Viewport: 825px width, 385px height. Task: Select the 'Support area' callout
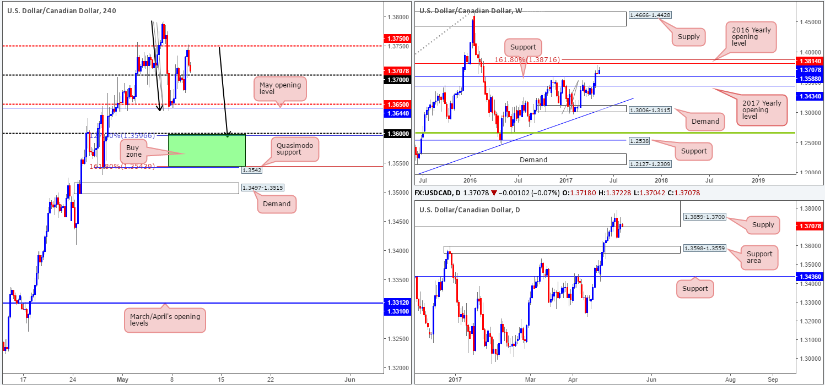(758, 257)
